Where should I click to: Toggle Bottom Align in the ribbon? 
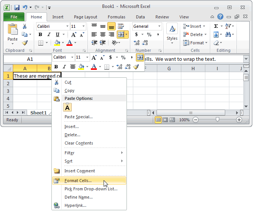pos(111,26)
